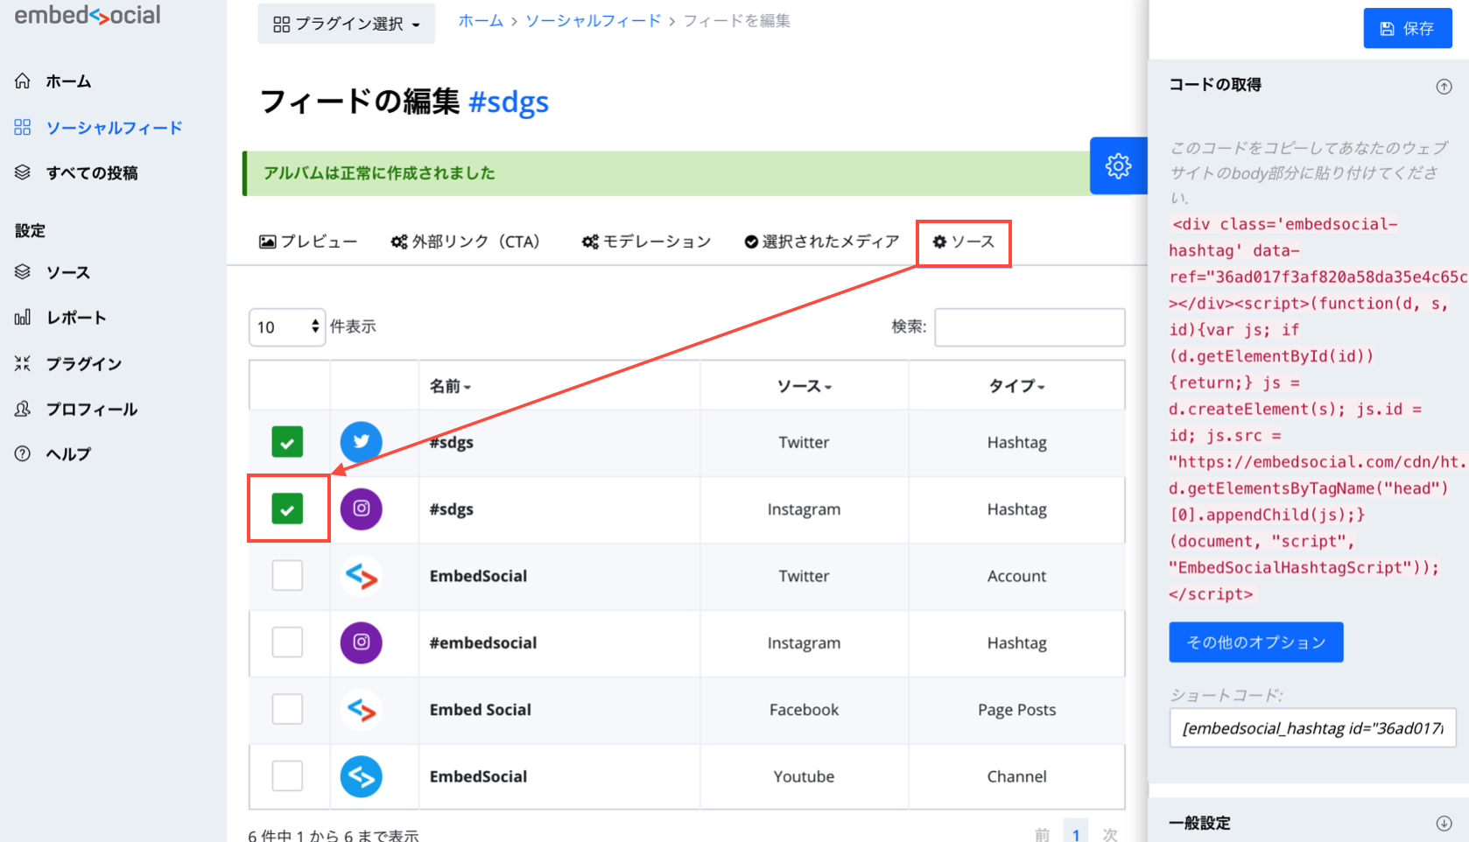Switch to the モデレーション tab
This screenshot has height=842, width=1469.
pos(646,242)
